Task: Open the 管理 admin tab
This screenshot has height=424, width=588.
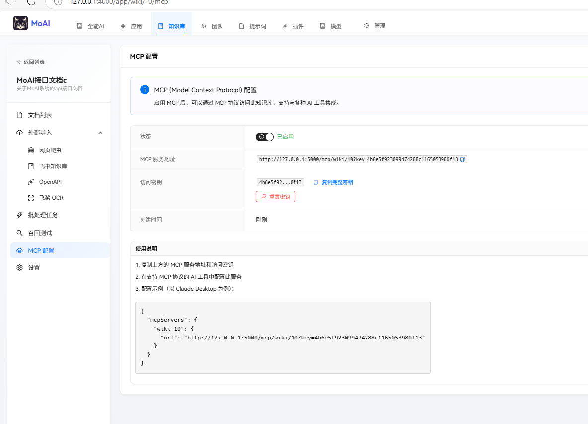Action: pyautogui.click(x=375, y=26)
